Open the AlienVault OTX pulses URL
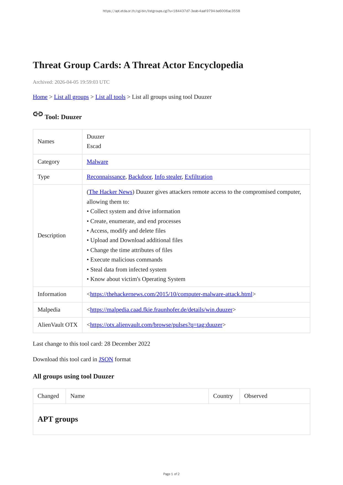Viewport: 343px width, 485px height. click(156, 325)
